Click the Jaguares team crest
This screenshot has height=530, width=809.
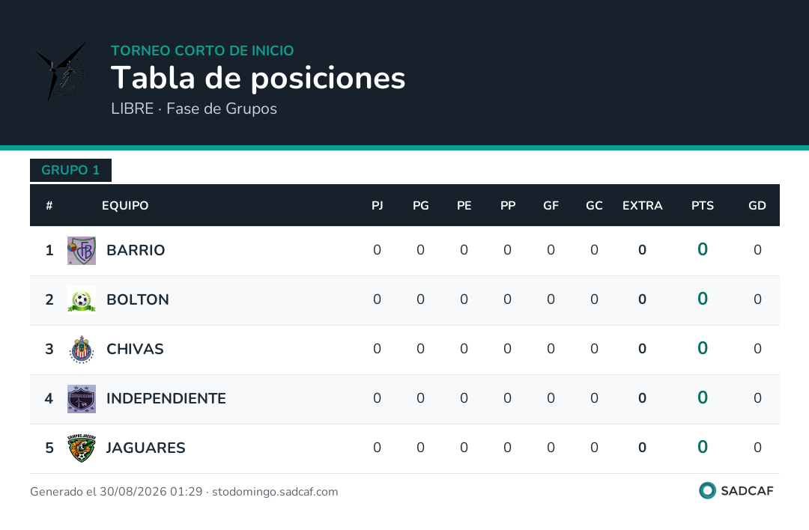82,448
